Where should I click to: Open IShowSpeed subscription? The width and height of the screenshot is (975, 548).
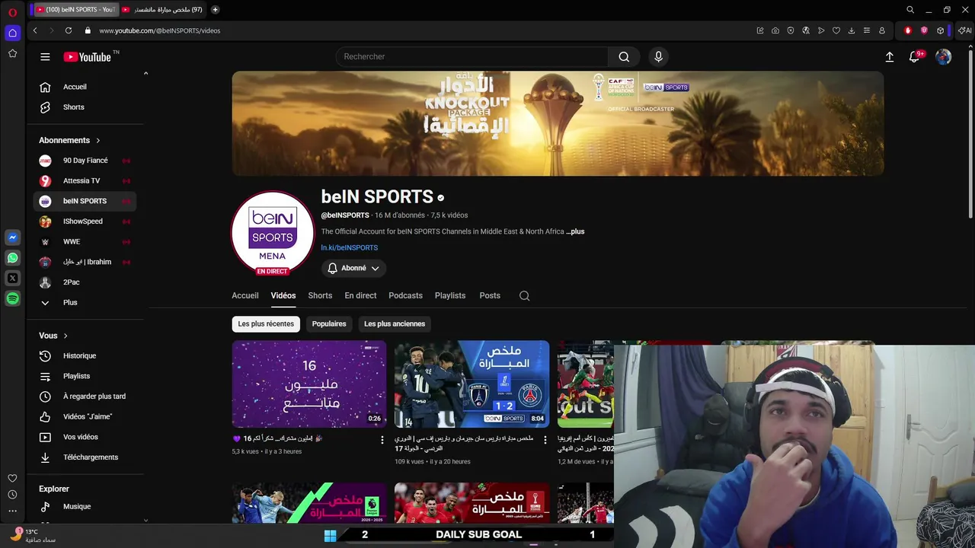(x=85, y=221)
